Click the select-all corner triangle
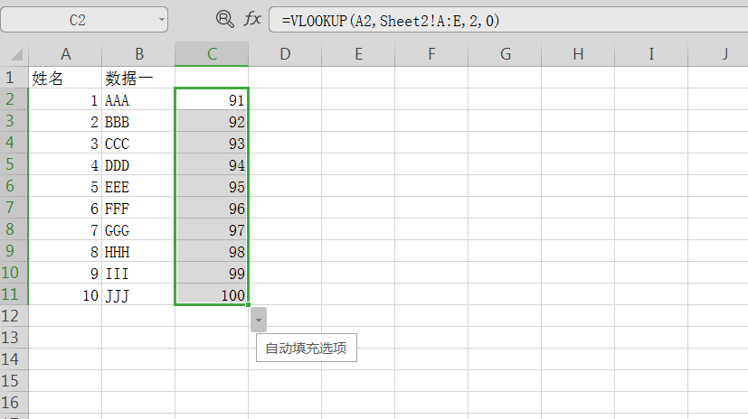Screen dimensions: 748x419 16,55
